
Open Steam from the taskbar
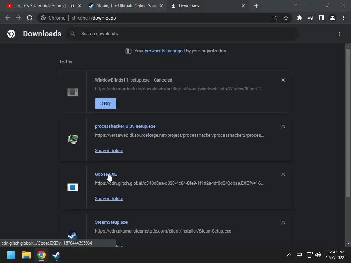(x=57, y=255)
